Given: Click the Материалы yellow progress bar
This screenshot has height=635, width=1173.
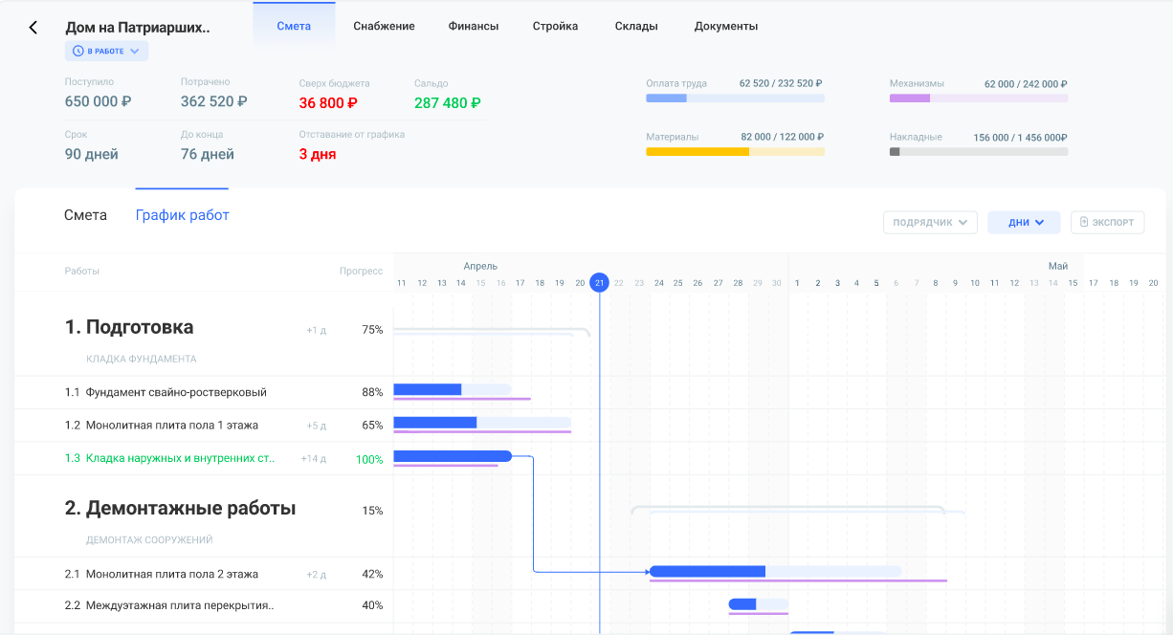Looking at the screenshot, I should click(735, 151).
